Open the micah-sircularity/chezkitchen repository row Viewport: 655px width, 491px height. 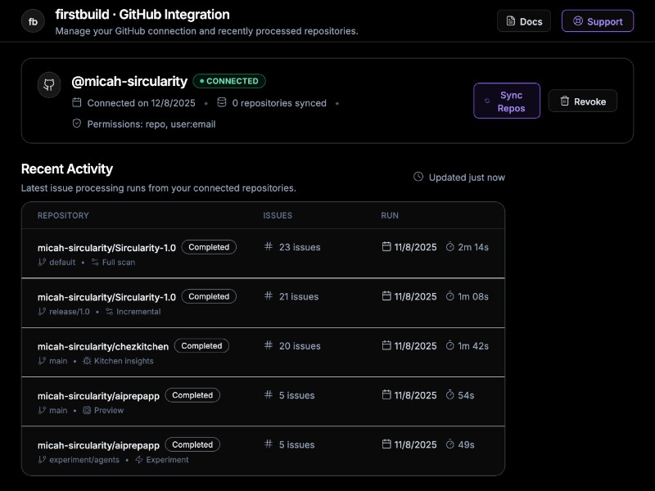coord(103,346)
